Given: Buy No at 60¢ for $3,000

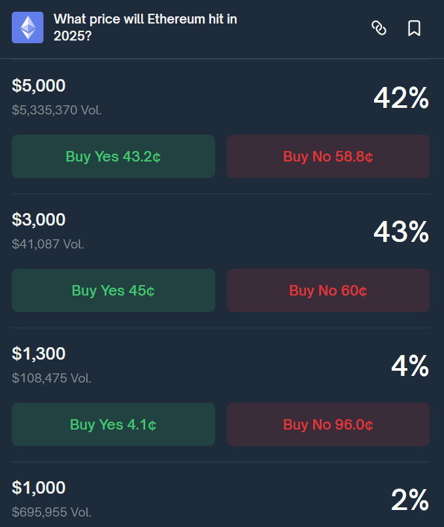Looking at the screenshot, I should tap(328, 290).
